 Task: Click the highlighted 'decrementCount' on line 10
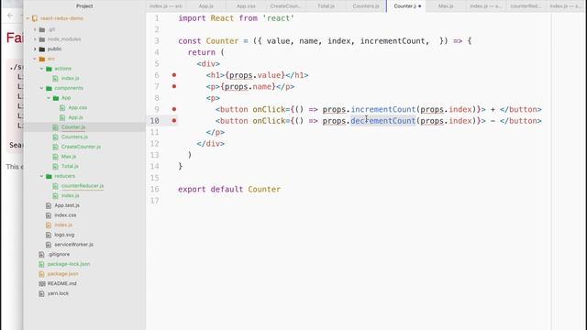[383, 121]
